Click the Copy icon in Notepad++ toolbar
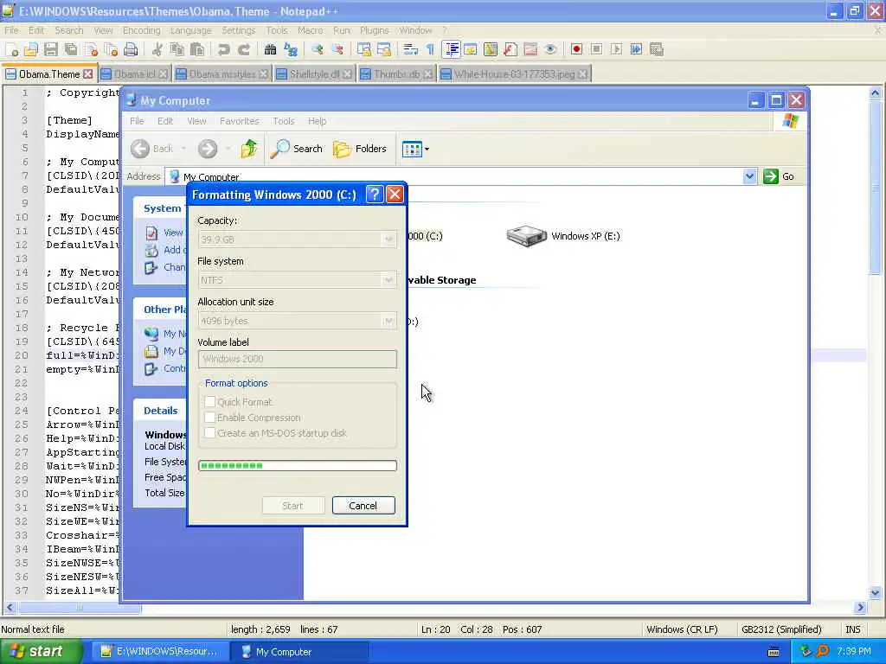This screenshot has width=886, height=664. coord(177,49)
